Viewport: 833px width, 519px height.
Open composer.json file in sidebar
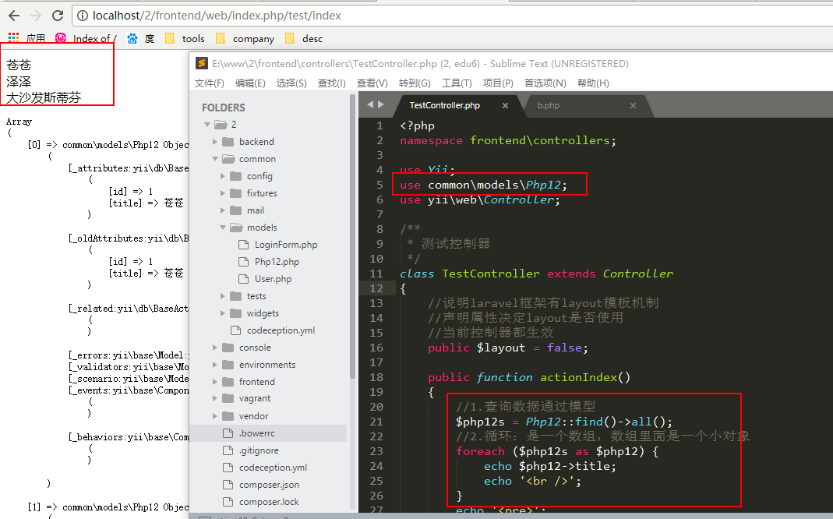pos(269,485)
